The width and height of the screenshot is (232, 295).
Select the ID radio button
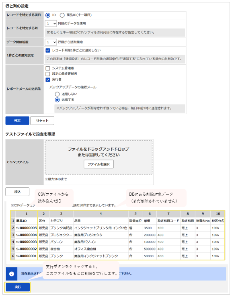[48, 15]
